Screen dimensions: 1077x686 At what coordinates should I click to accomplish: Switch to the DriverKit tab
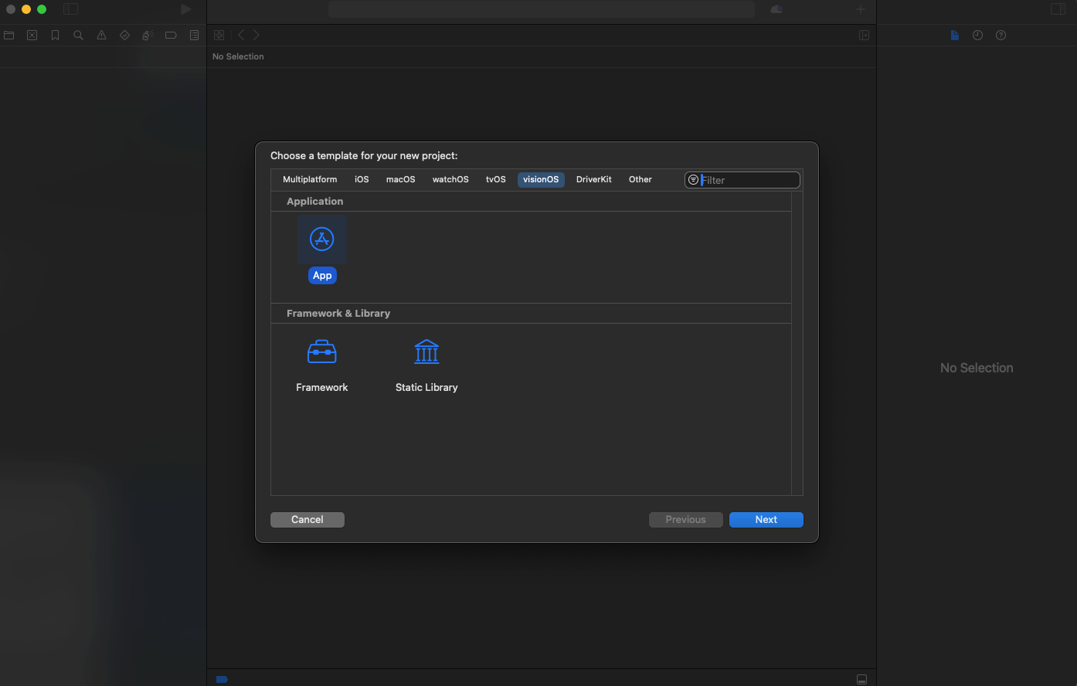[x=594, y=179]
